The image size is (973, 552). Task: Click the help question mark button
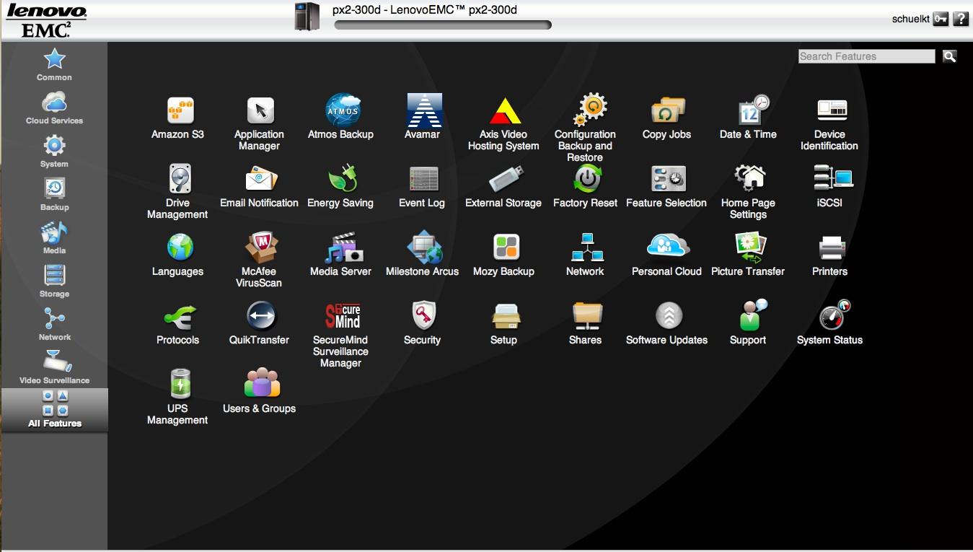coord(960,19)
